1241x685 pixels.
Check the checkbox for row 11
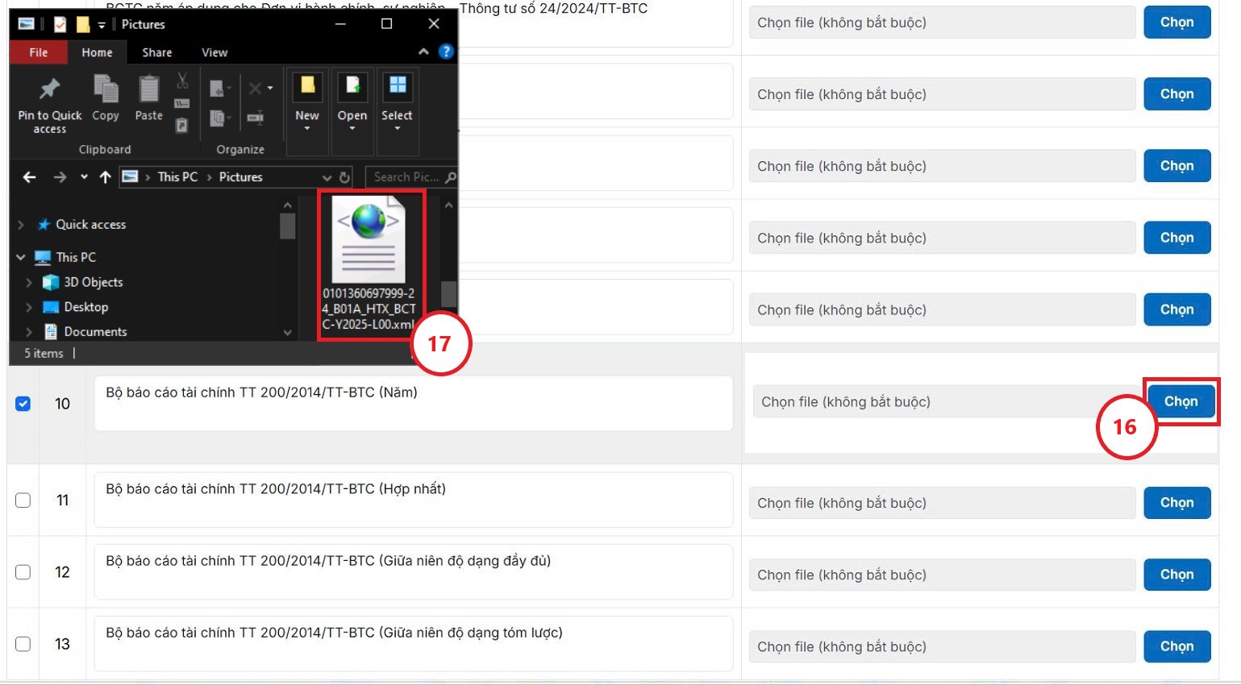(23, 500)
